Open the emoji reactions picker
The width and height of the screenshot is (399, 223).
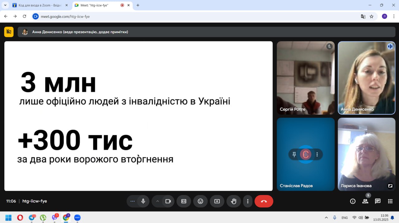coord(200,201)
